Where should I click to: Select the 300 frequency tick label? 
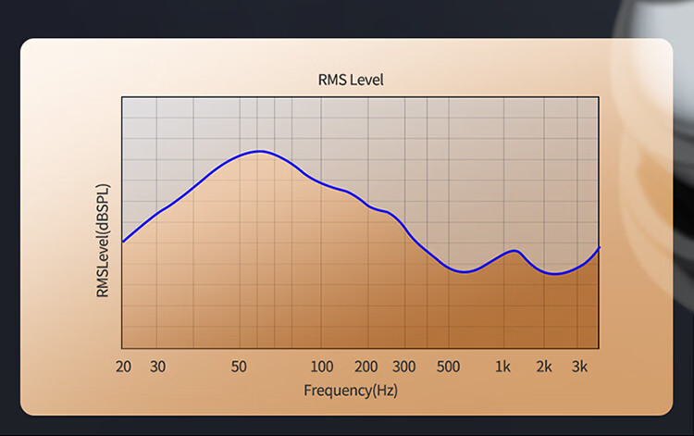pyautogui.click(x=404, y=367)
